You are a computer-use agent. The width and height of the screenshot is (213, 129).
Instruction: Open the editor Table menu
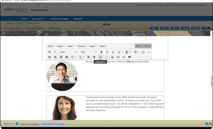(x=93, y=46)
